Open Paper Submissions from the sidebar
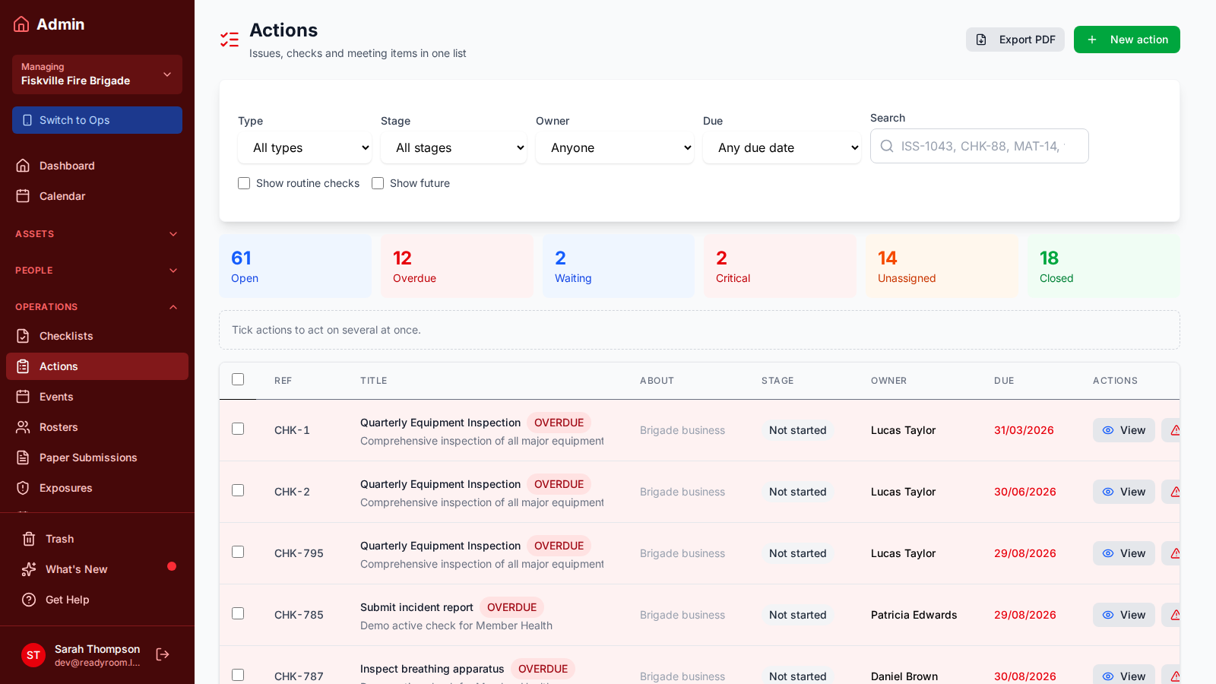1216x684 pixels. tap(97, 458)
